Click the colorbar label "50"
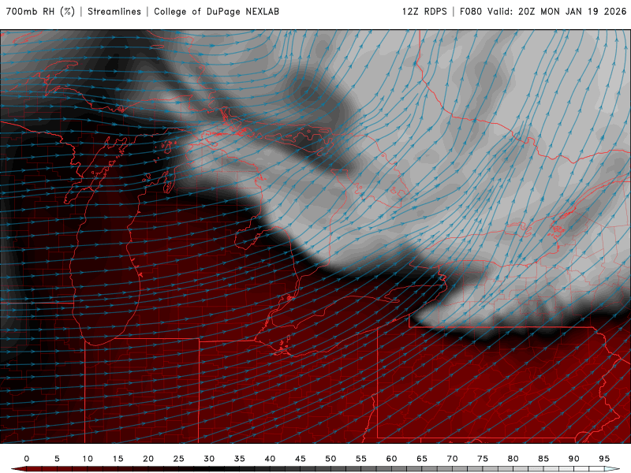The height and width of the screenshot is (473, 631). coord(330,459)
